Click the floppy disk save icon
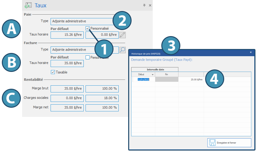The width and height of the screenshot is (257, 153). [x=212, y=143]
